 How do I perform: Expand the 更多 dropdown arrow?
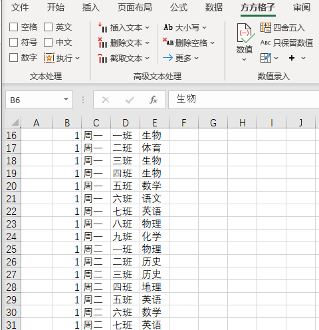tap(196, 58)
